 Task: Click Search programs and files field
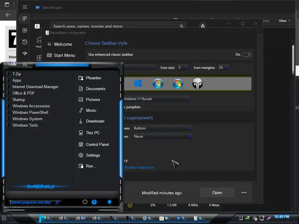[x=34, y=202]
